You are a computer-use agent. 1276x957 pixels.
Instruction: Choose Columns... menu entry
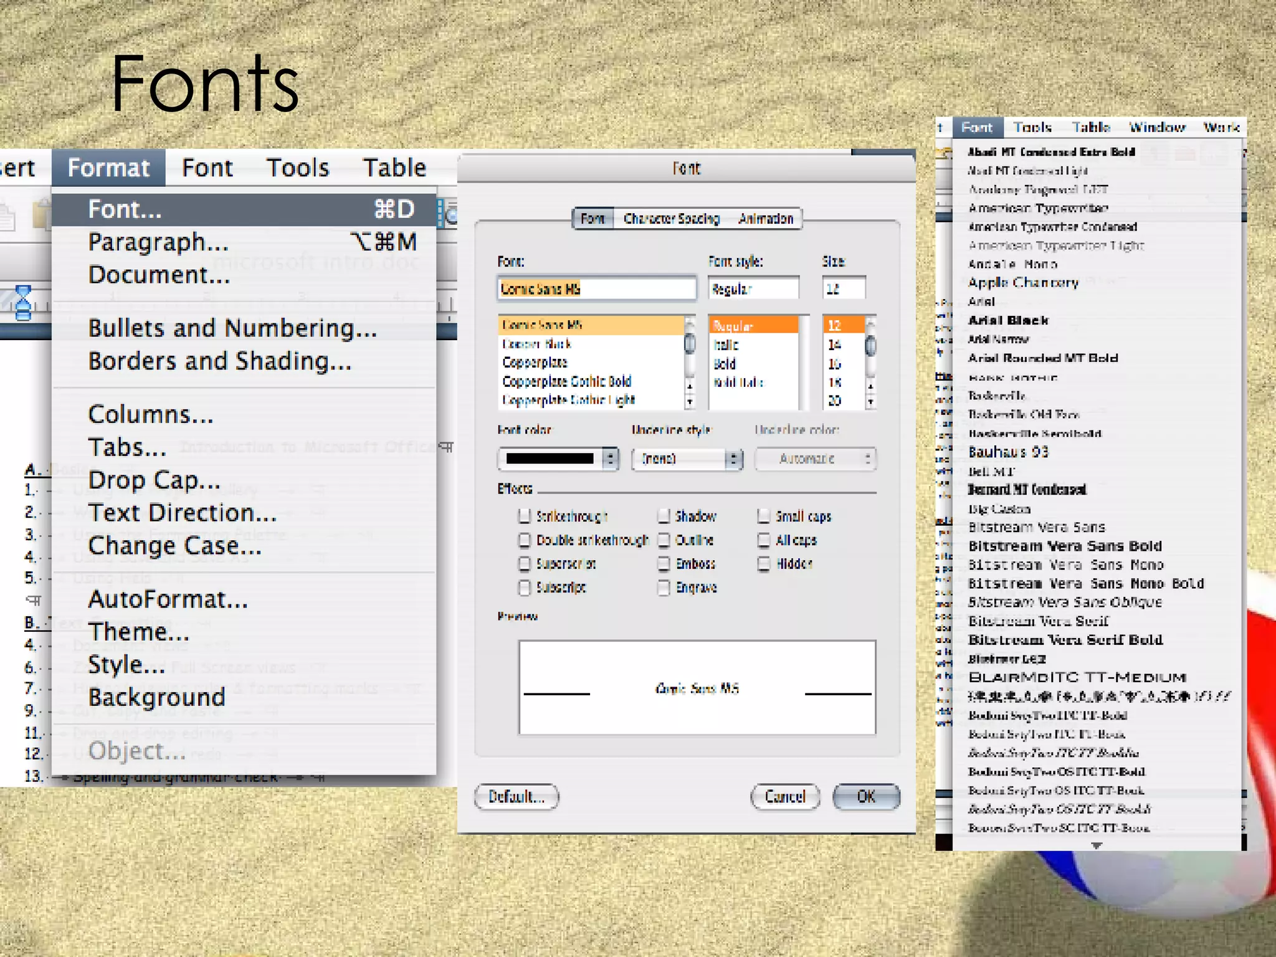click(x=244, y=414)
